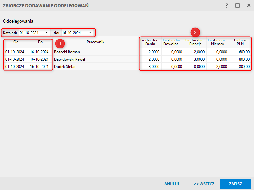The width and height of the screenshot is (254, 190).
Task: Click the Do date cell for Bosacki Roman
Action: (x=40, y=52)
